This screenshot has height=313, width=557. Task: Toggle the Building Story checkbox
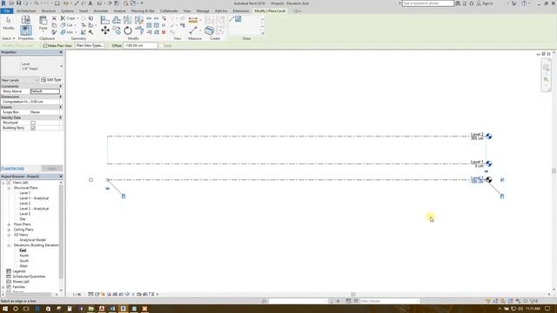33,128
